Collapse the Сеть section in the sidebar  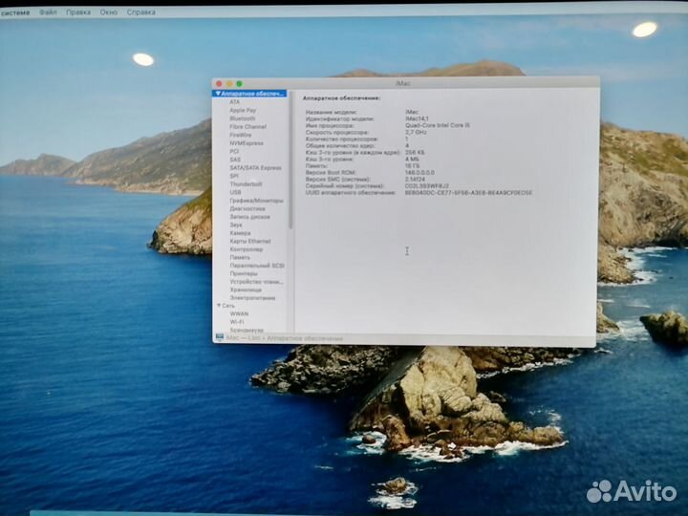click(x=219, y=306)
